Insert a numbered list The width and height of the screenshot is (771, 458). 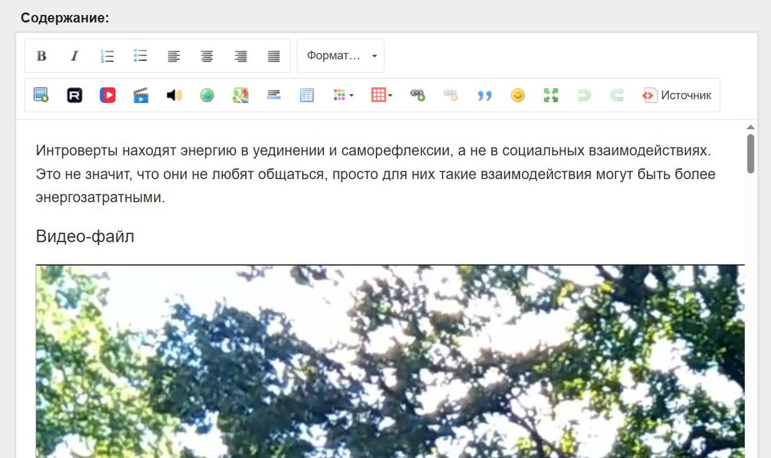click(x=107, y=56)
